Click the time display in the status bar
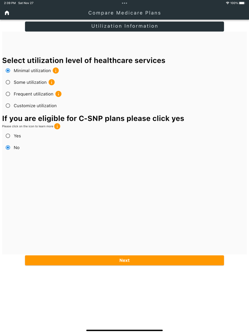This screenshot has height=333, width=249. (6, 3)
